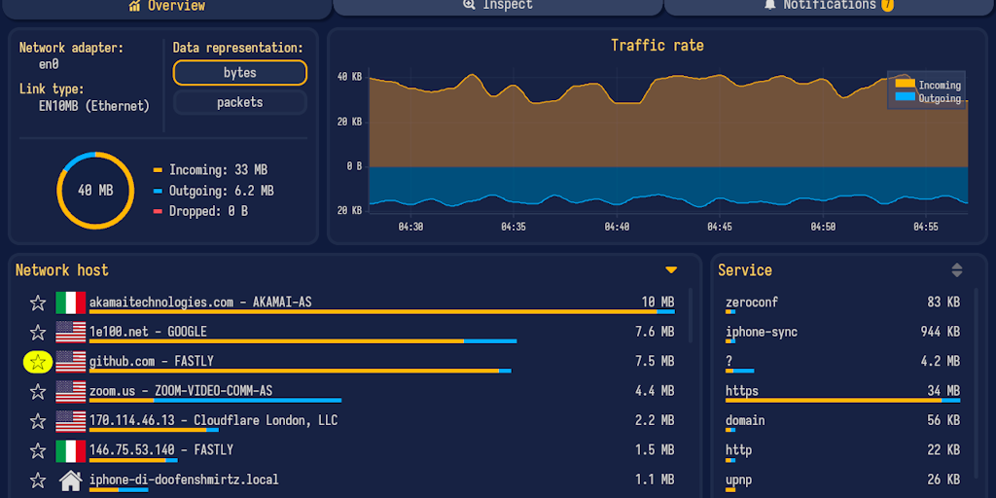Select zeroconf service row
The width and height of the screenshot is (996, 498).
pos(843,304)
